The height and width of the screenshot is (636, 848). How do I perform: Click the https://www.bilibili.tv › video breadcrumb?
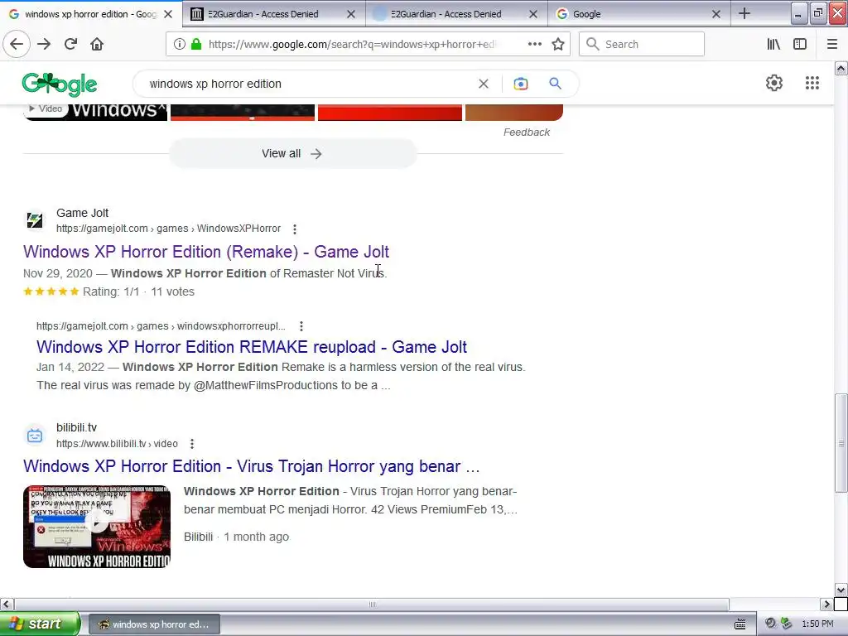pos(117,444)
